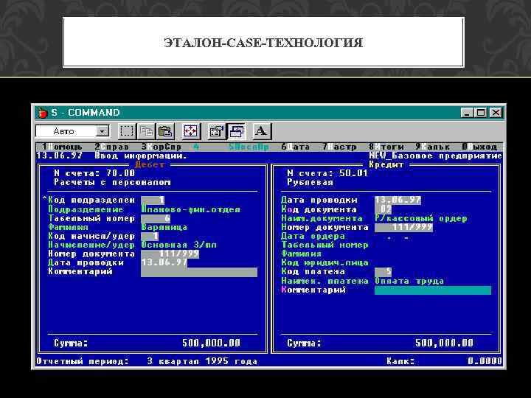Click the cyan Комментарий field in Кредит

(x=433, y=290)
